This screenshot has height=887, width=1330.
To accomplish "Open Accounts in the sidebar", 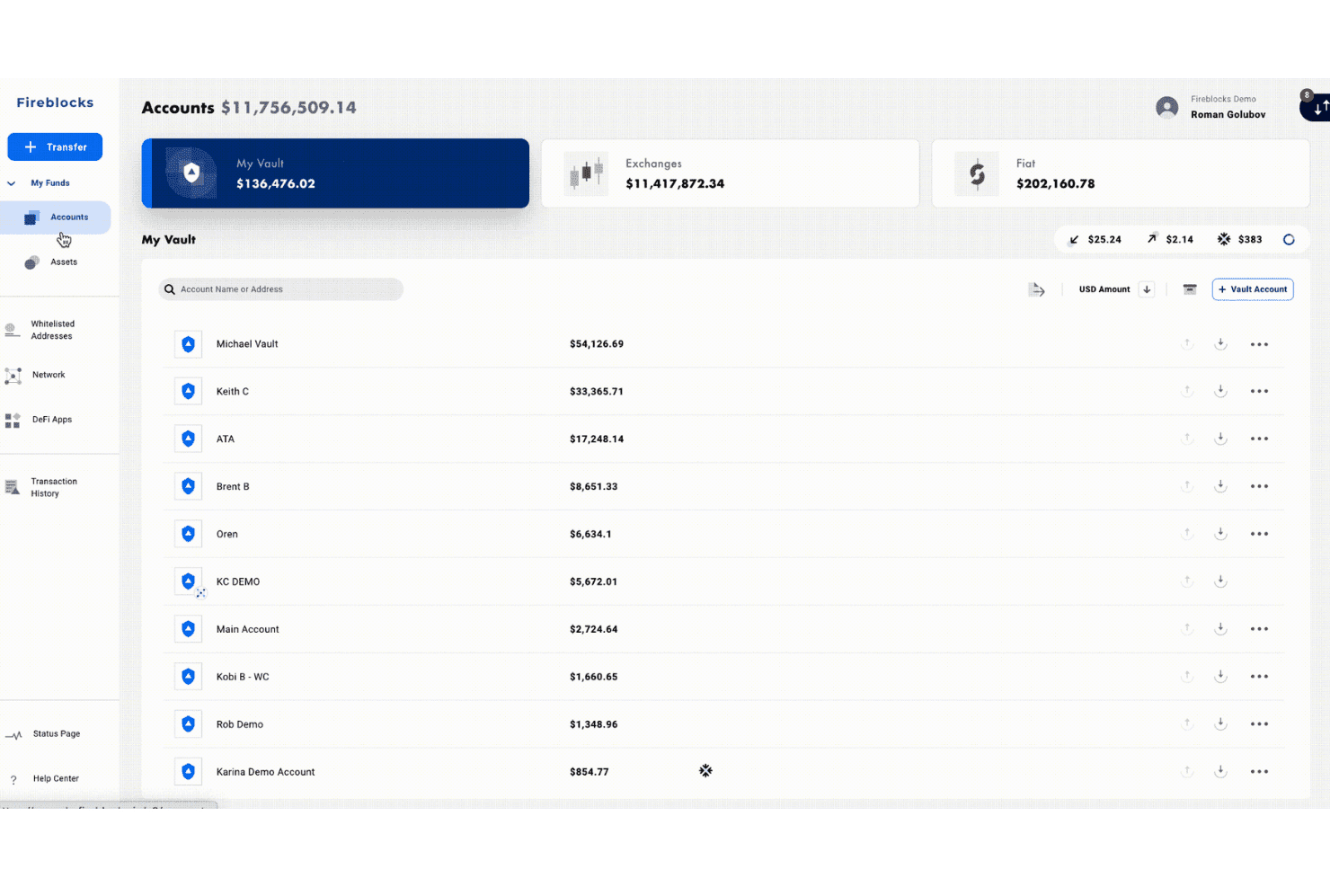I will click(56, 217).
